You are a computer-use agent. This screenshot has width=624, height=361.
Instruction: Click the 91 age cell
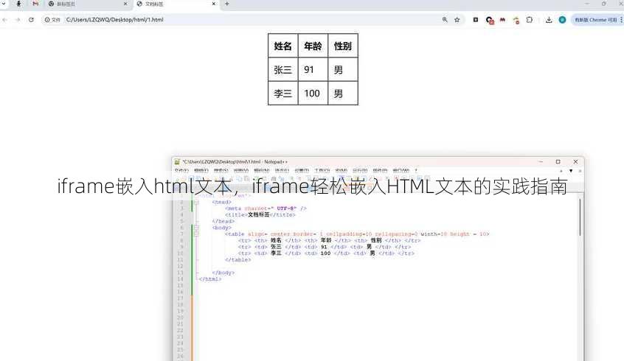click(313, 69)
